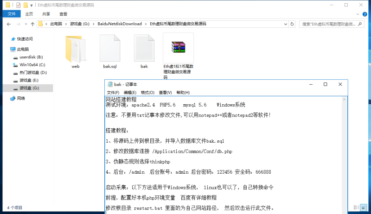Click the Eth folder breadcrumb segment
Viewport: 371px width, 214px height.
(x=178, y=24)
